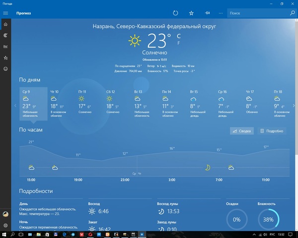This screenshot has height=238, width=298.
Task: Click the 15:00 hour label on chart
Action: tap(31, 179)
